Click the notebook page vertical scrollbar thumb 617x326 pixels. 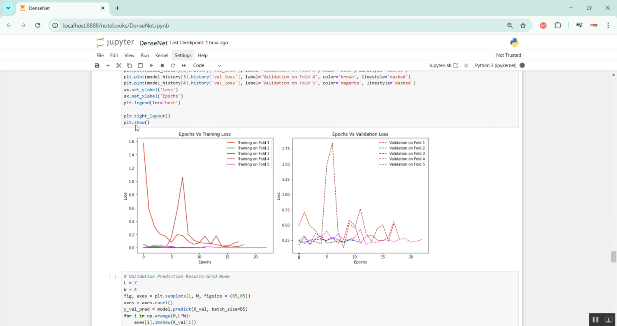pyautogui.click(x=613, y=257)
